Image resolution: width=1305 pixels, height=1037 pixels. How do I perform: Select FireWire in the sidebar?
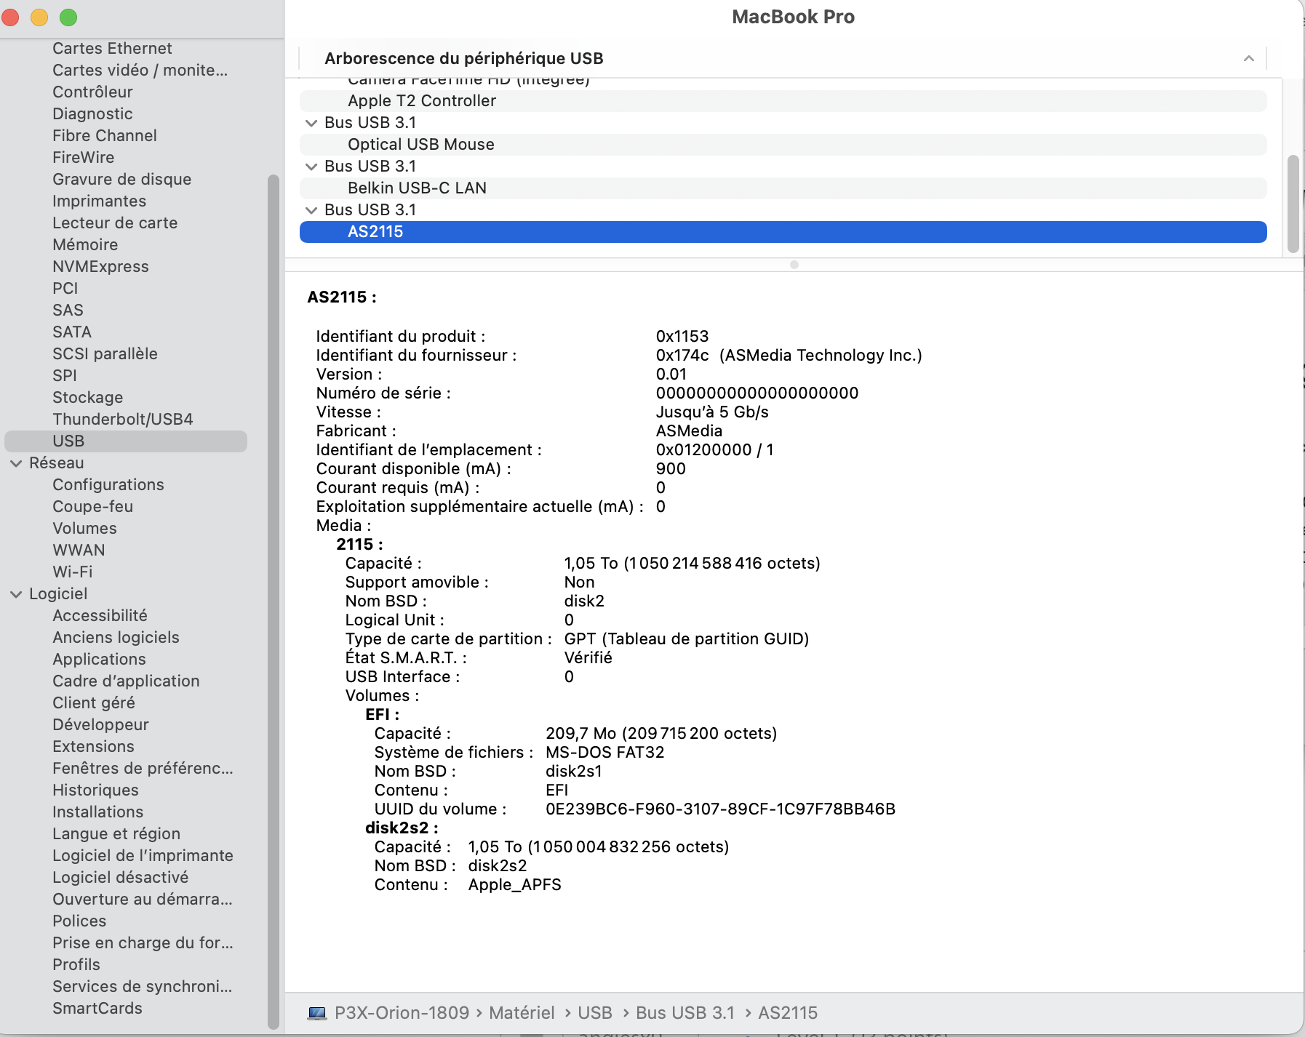(83, 158)
